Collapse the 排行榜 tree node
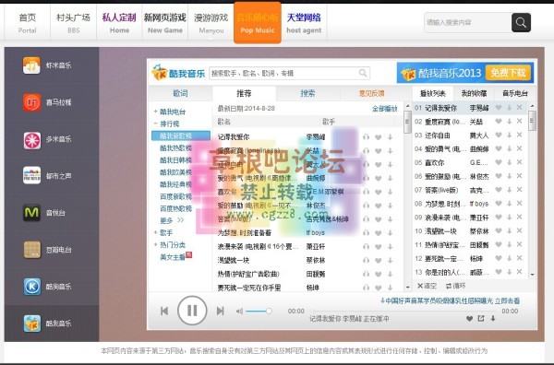 pyautogui.click(x=155, y=124)
